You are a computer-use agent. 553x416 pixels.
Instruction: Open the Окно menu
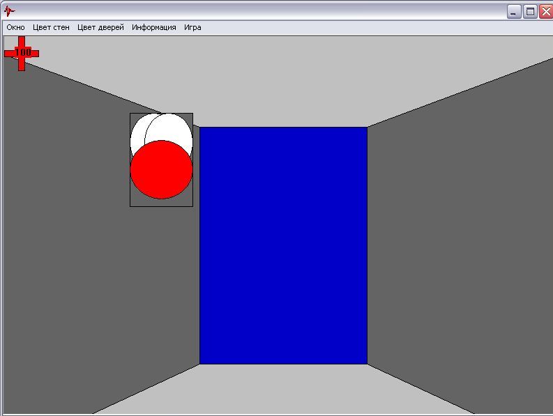coord(15,28)
